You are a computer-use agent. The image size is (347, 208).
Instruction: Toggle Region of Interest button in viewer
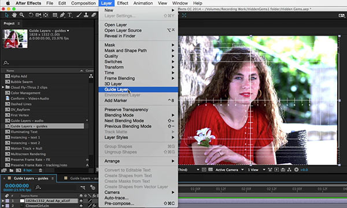point(204,169)
